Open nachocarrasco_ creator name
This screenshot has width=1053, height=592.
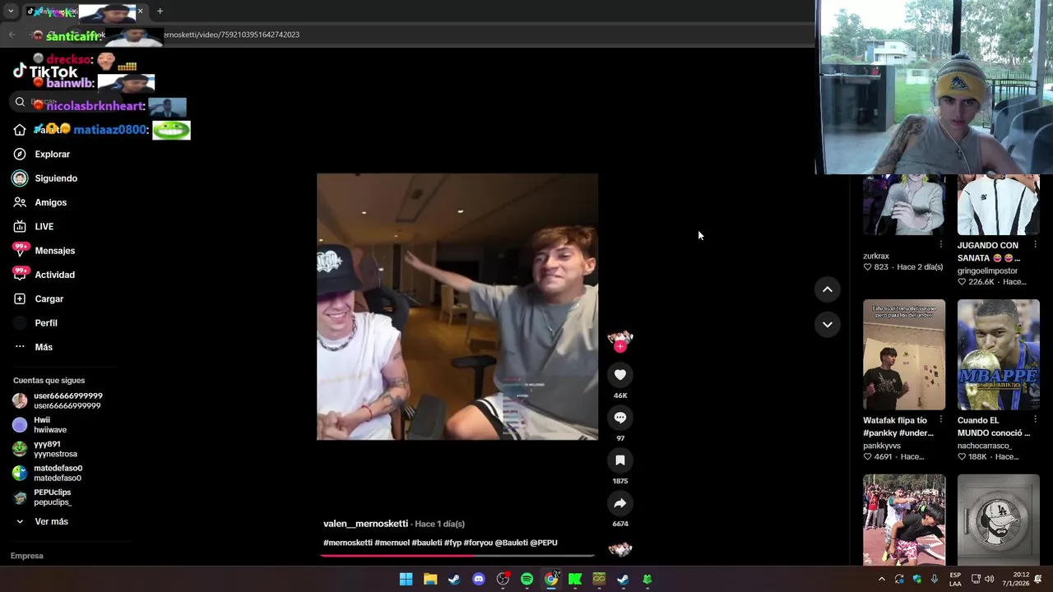click(x=984, y=446)
